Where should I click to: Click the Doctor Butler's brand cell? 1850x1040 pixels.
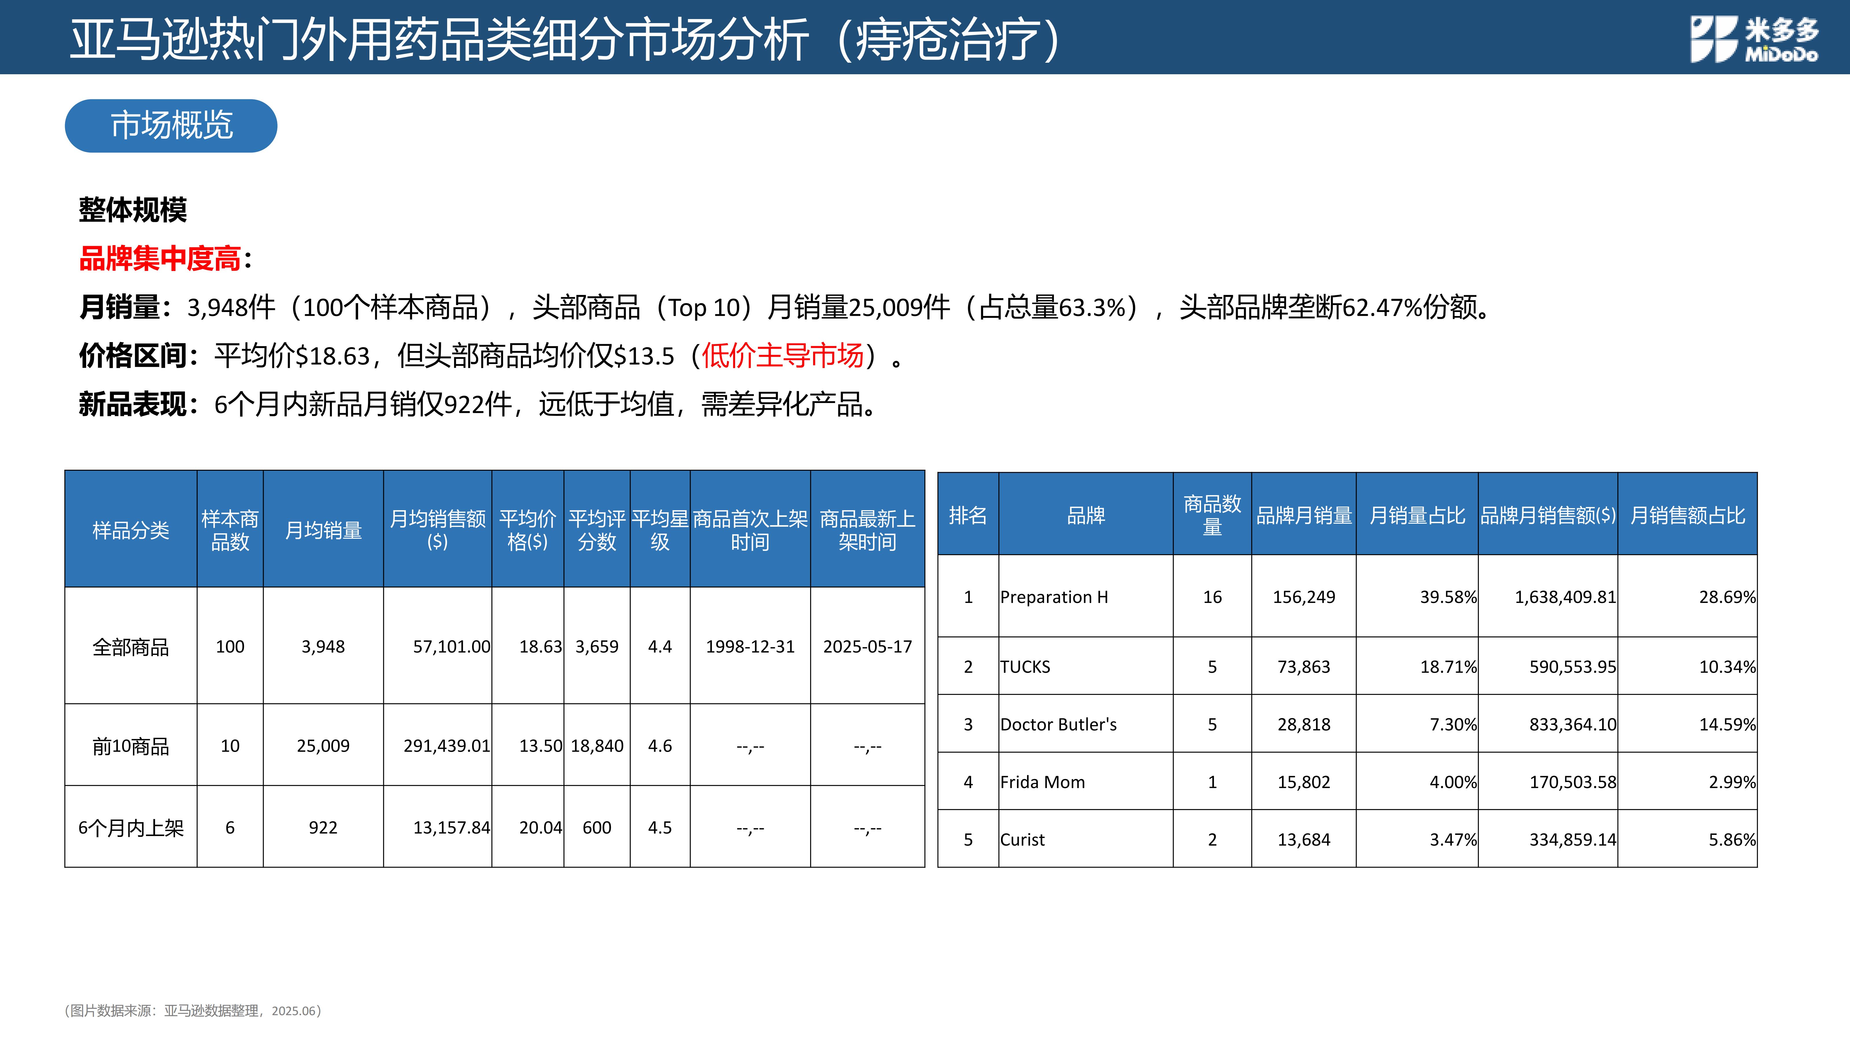pyautogui.click(x=1086, y=723)
